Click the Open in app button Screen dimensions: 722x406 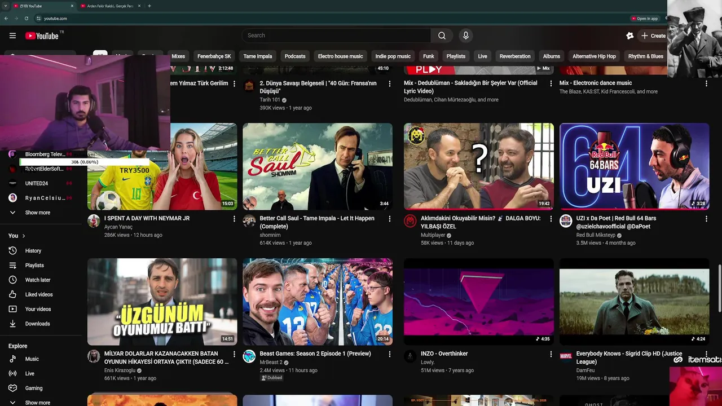645,18
